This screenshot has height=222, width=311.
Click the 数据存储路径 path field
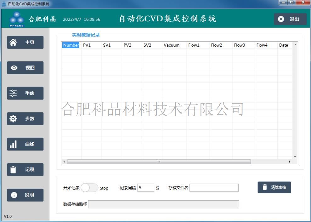click(163, 204)
